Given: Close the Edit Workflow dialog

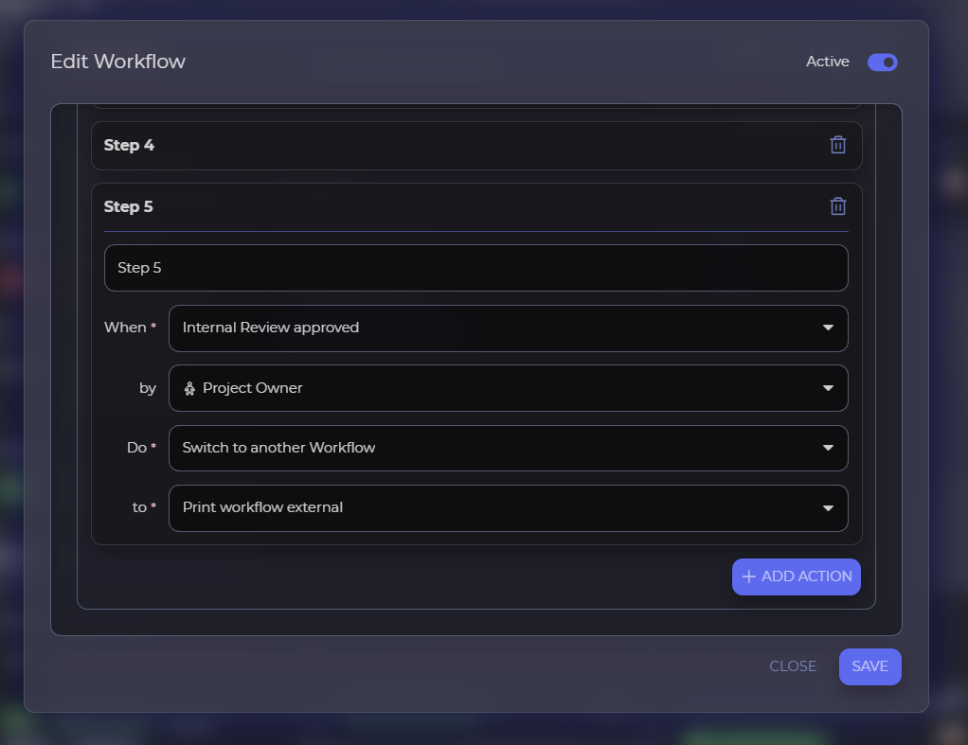Looking at the screenshot, I should (793, 666).
